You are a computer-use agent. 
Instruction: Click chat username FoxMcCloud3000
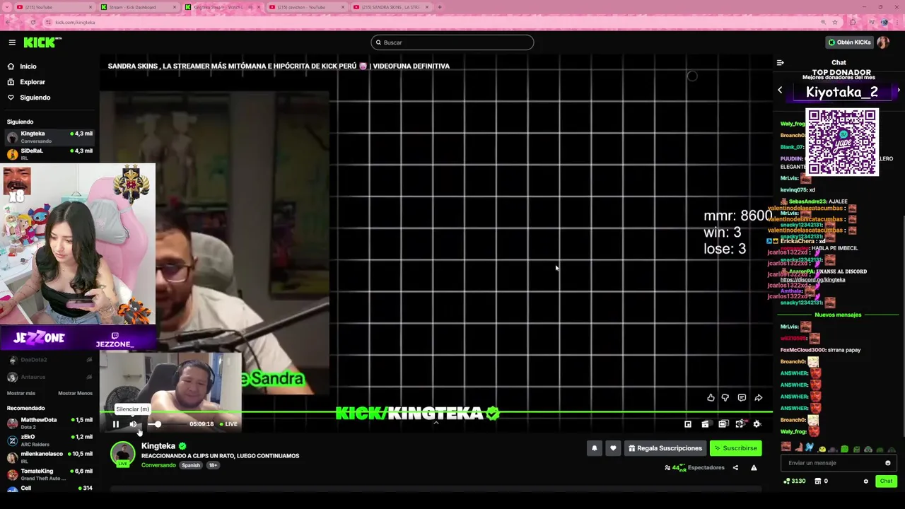(803, 350)
